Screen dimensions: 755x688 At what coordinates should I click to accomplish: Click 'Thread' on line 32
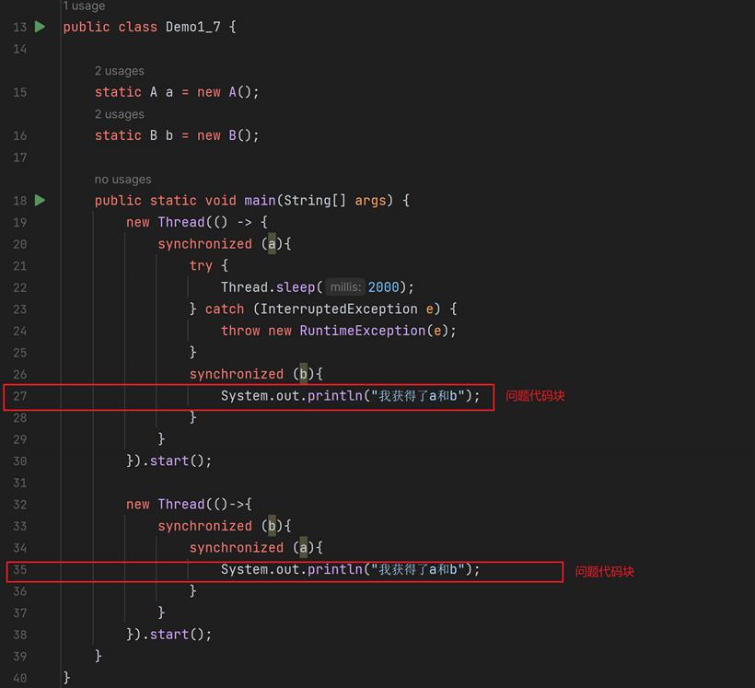coord(181,504)
